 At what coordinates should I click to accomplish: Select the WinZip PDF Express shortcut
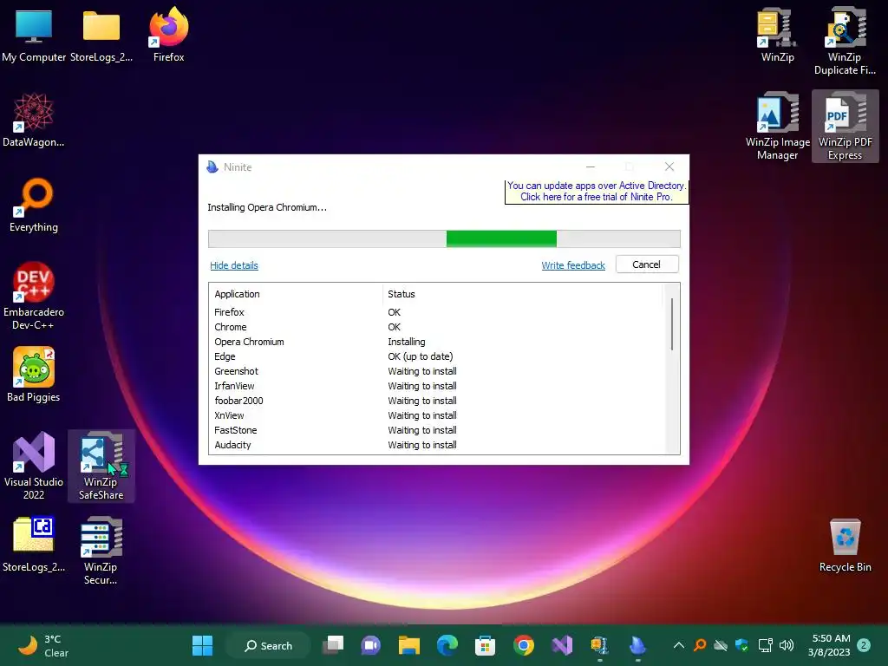[845, 127]
